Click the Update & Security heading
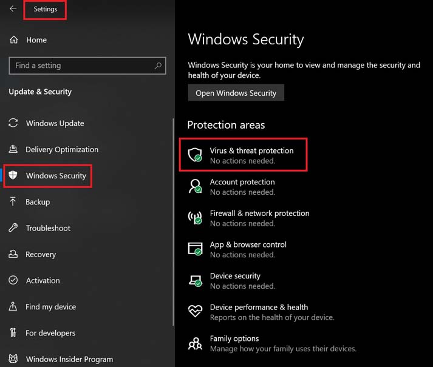This screenshot has width=433, height=367. pos(40,92)
